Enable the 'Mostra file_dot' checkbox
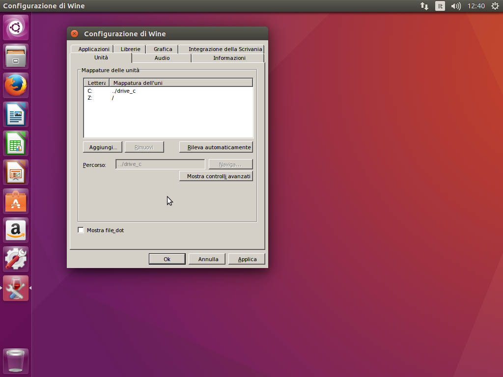The image size is (503, 377). pyautogui.click(x=81, y=230)
